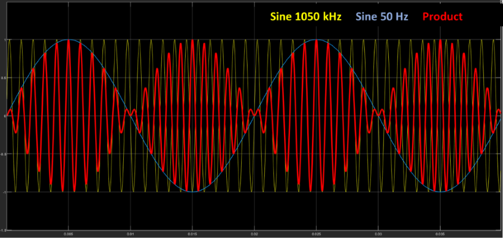Click the -0.5 amplitude axis tick label
Viewport: 503px width, 238px height.
(x=4, y=154)
